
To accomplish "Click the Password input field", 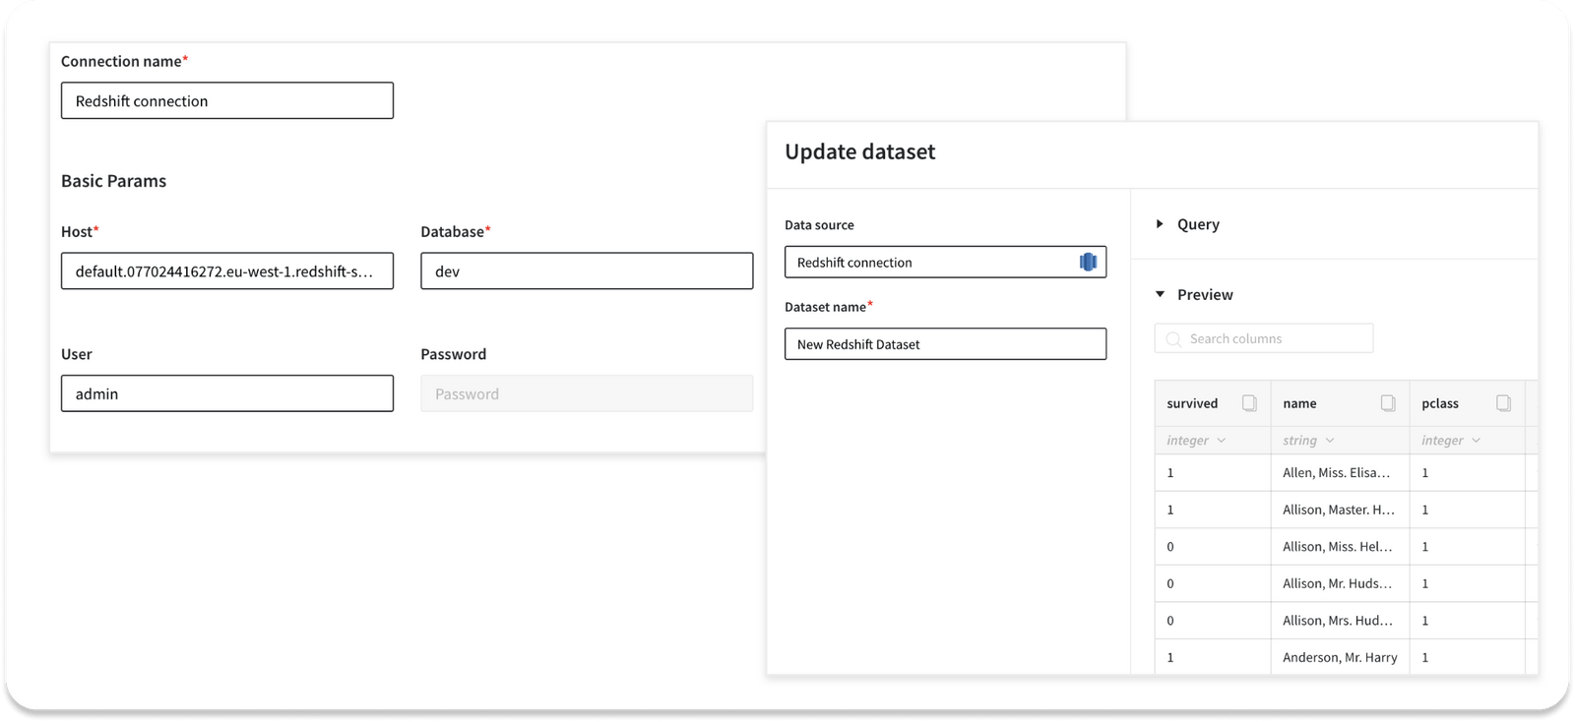I will pos(587,393).
